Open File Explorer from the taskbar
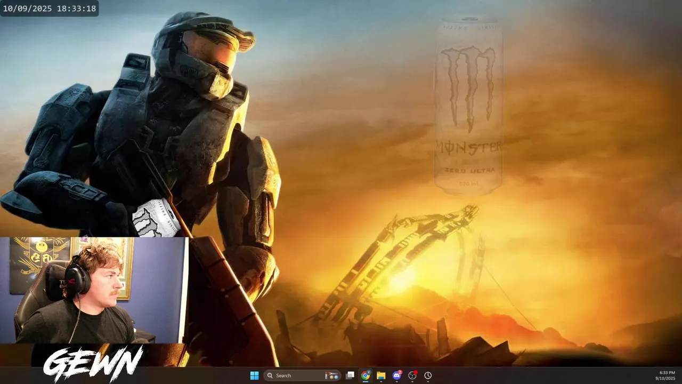The height and width of the screenshot is (384, 682). [x=381, y=375]
